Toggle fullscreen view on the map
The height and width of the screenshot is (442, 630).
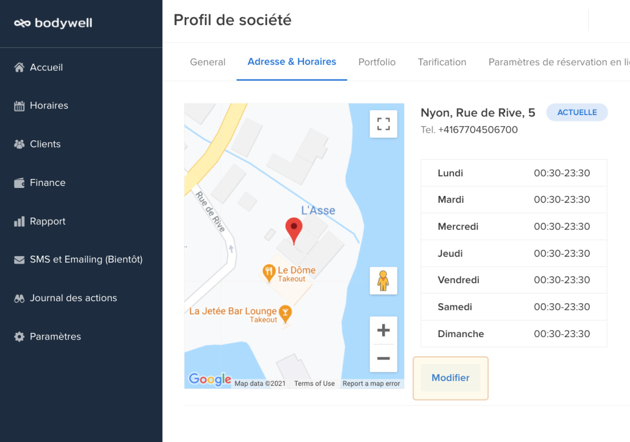tap(383, 124)
